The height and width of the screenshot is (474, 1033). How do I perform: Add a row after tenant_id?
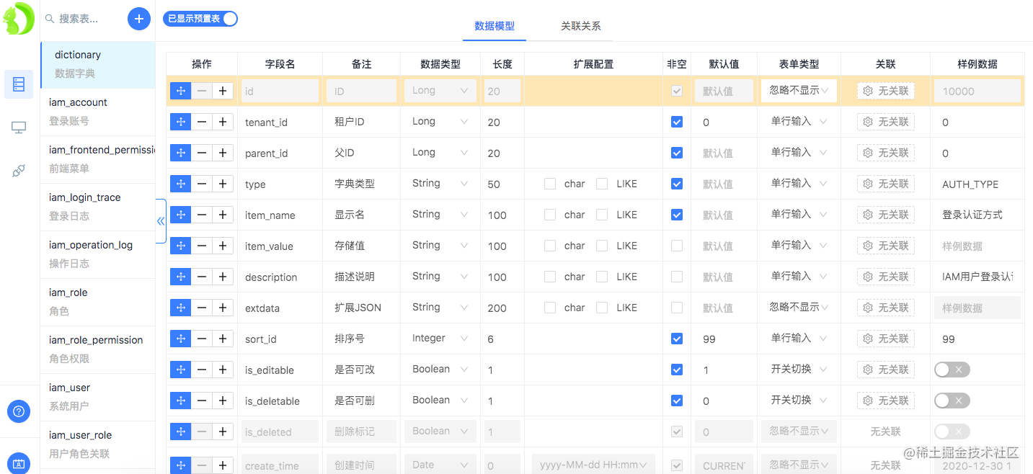(x=223, y=122)
